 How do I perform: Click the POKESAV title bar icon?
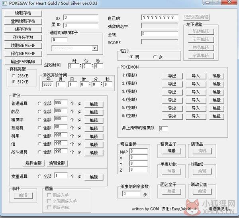coord(4,3)
